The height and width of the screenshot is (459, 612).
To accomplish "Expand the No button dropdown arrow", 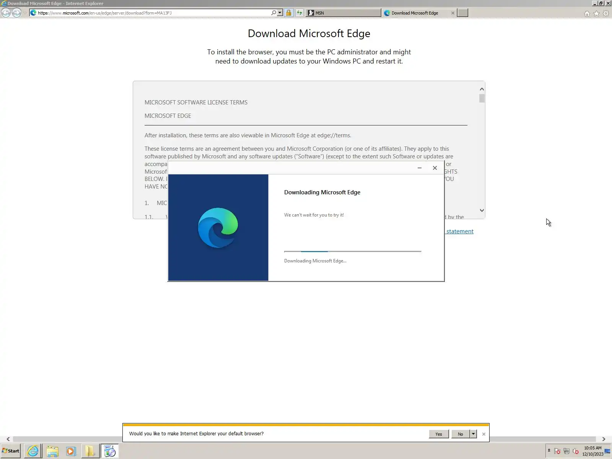I will tap(473, 434).
